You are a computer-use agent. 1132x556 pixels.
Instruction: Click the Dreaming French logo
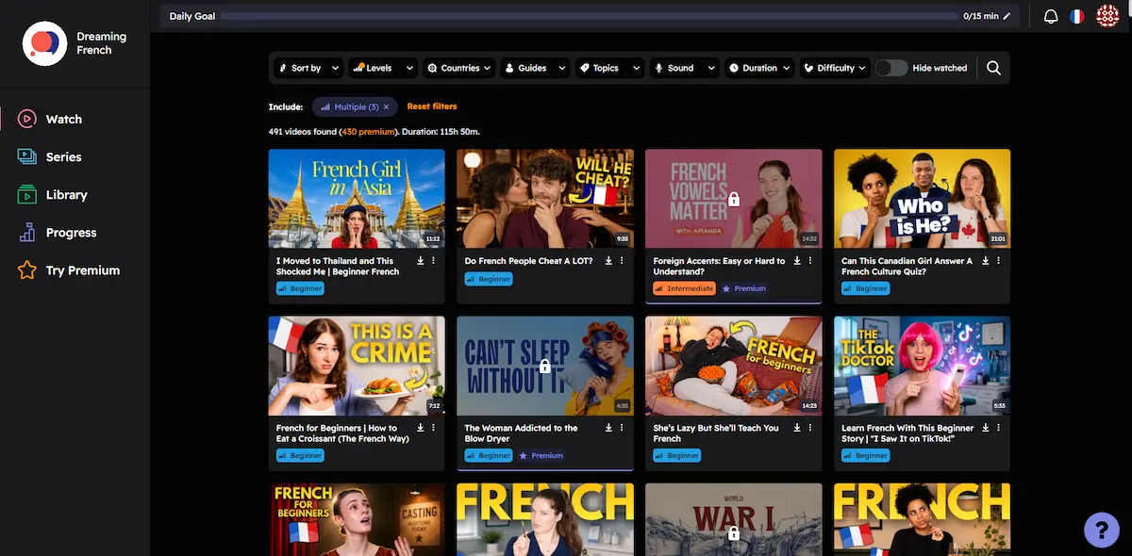coord(44,43)
